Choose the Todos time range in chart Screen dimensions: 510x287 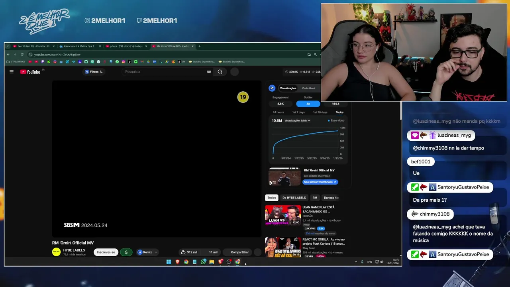[x=339, y=112]
